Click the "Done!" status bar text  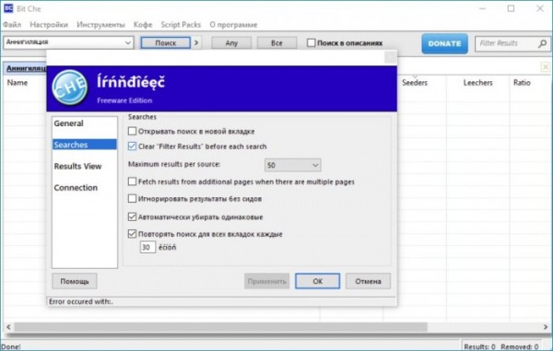pyautogui.click(x=10, y=346)
